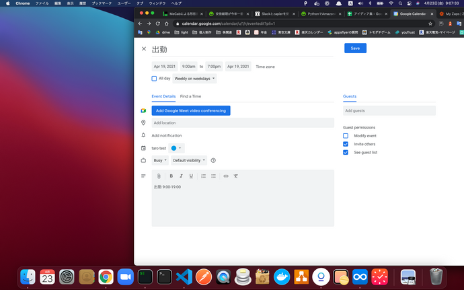
Task: Open the ヘルプ menu in menu bar
Action: [x=176, y=3]
